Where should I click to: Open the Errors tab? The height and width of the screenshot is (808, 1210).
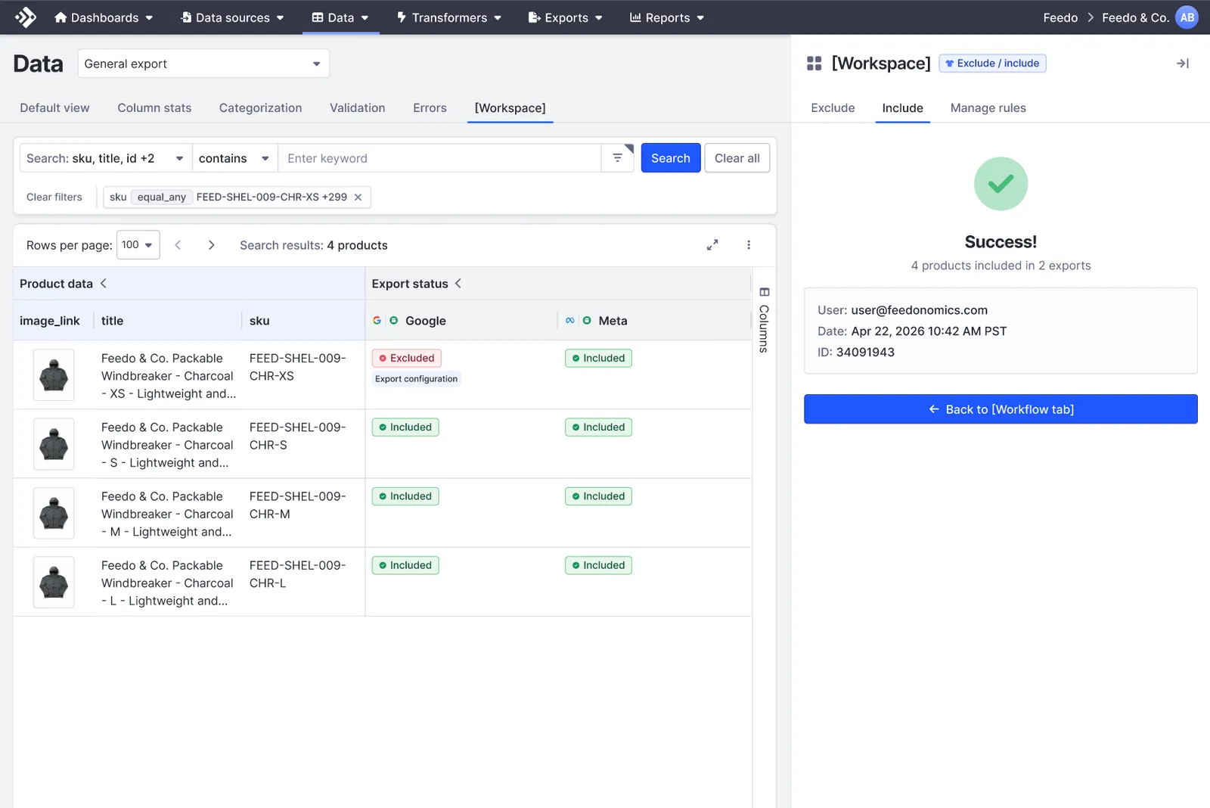[430, 108]
